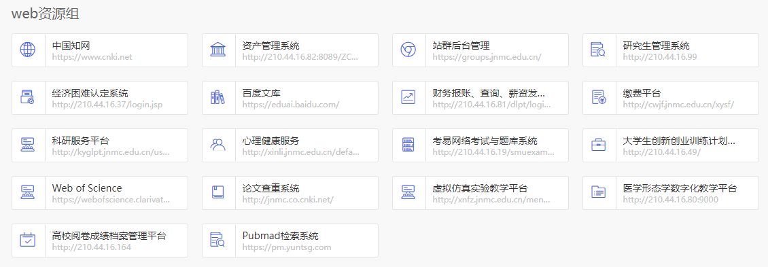The image size is (768, 267).
Task: Click the briefcase icon for 大学生创新创业训练计划
Action: coord(598,145)
